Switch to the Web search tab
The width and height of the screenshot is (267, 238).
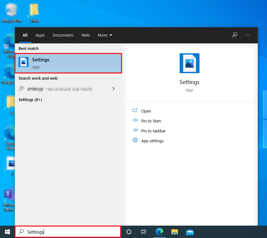tap(85, 35)
